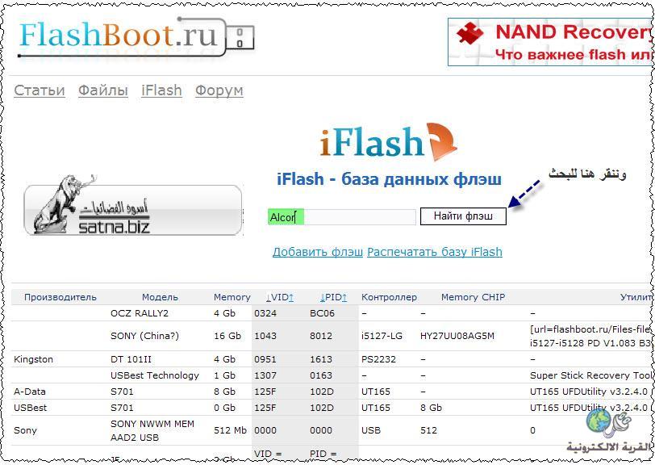Select the Kingston manufacturer cell
Viewport: 655px width, 465px height.
(33, 359)
